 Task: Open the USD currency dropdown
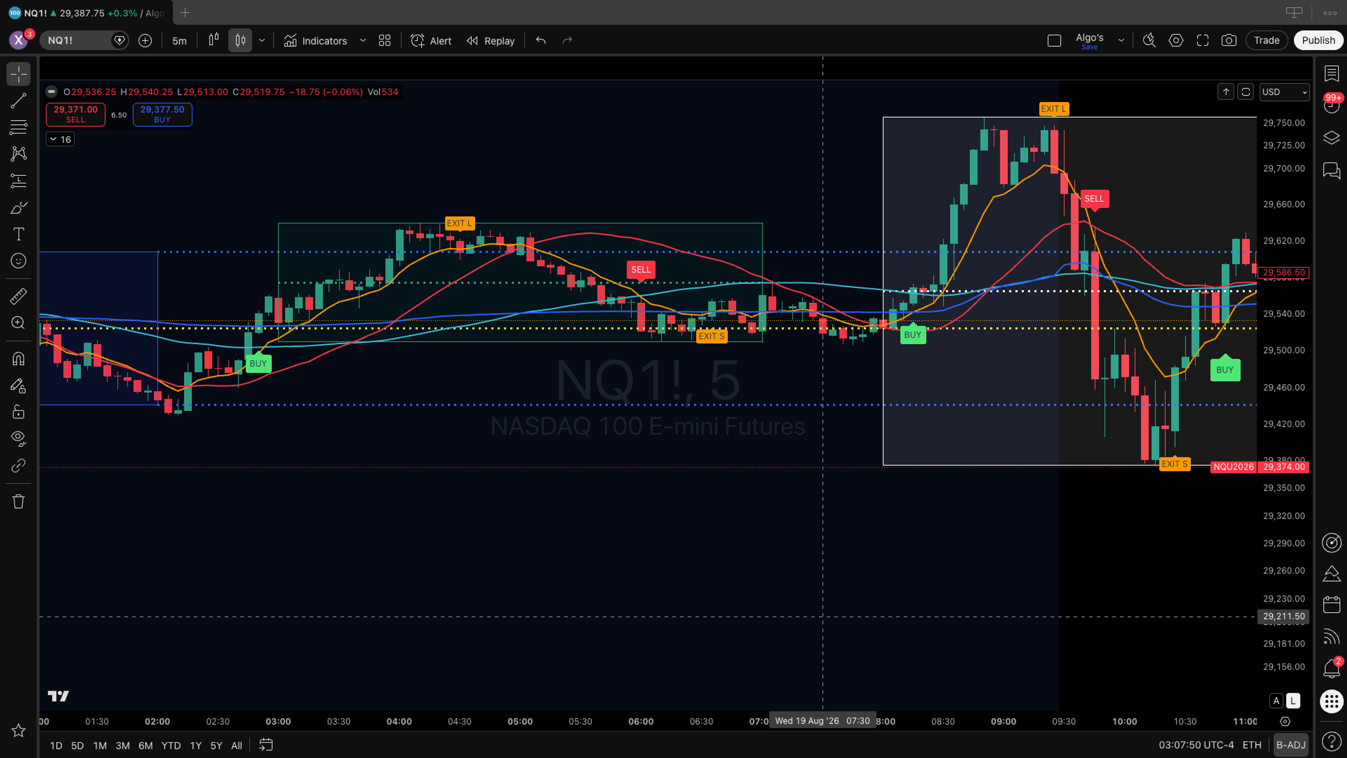[1284, 92]
